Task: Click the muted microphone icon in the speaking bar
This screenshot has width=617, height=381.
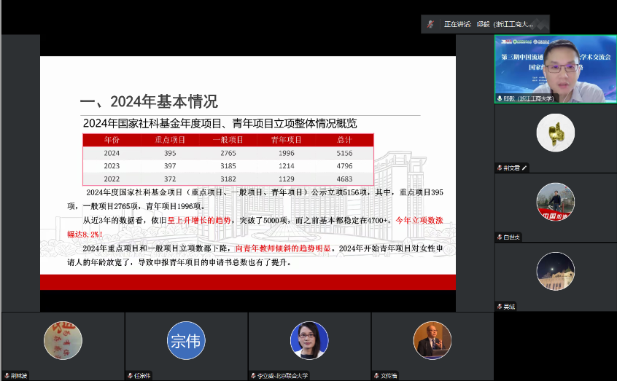Action: tap(432, 23)
